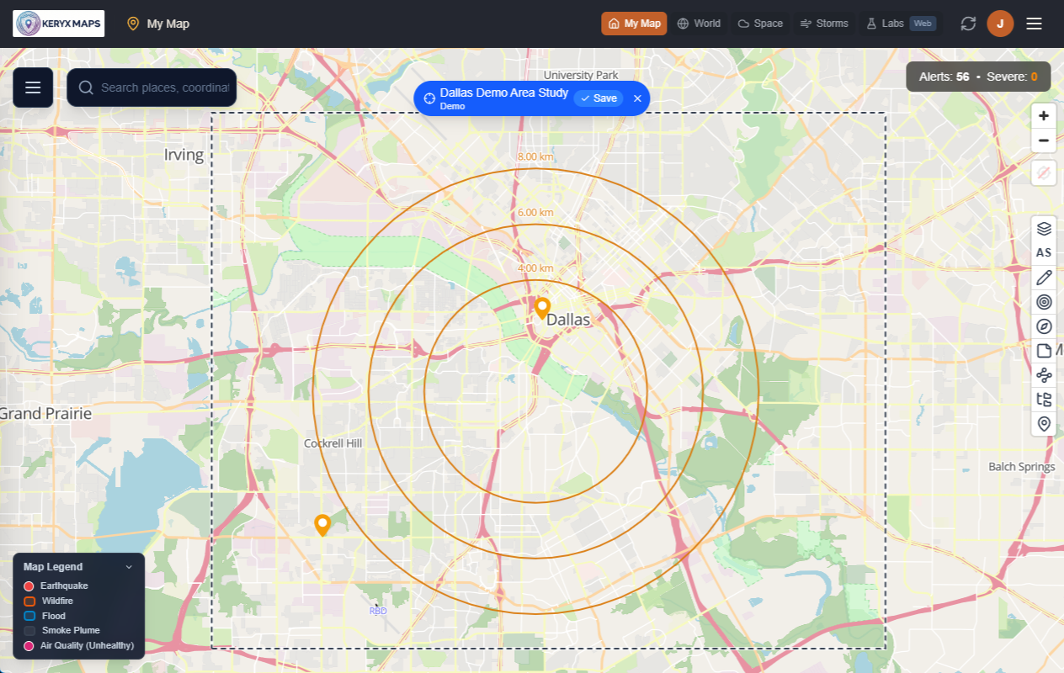1064x673 pixels.
Task: Click the Cockrell Hill map label
Action: (332, 443)
